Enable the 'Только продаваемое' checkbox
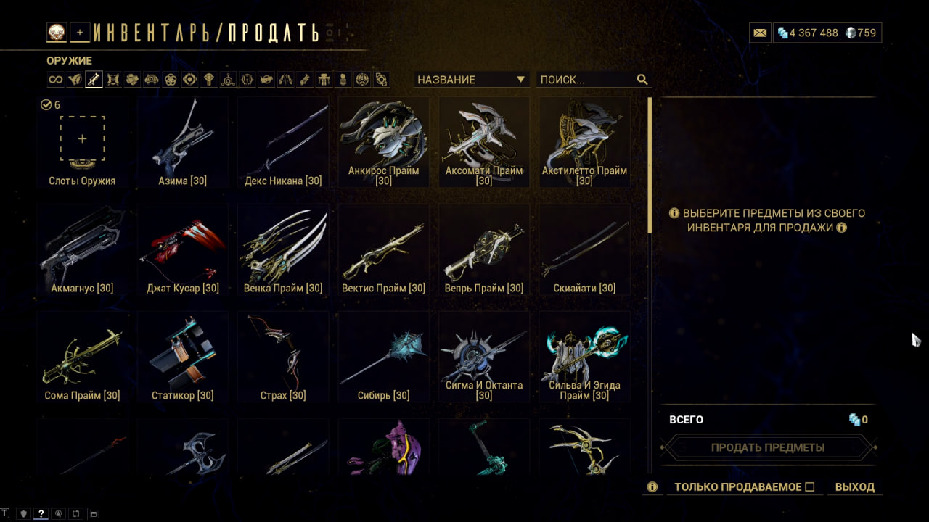 [x=810, y=487]
